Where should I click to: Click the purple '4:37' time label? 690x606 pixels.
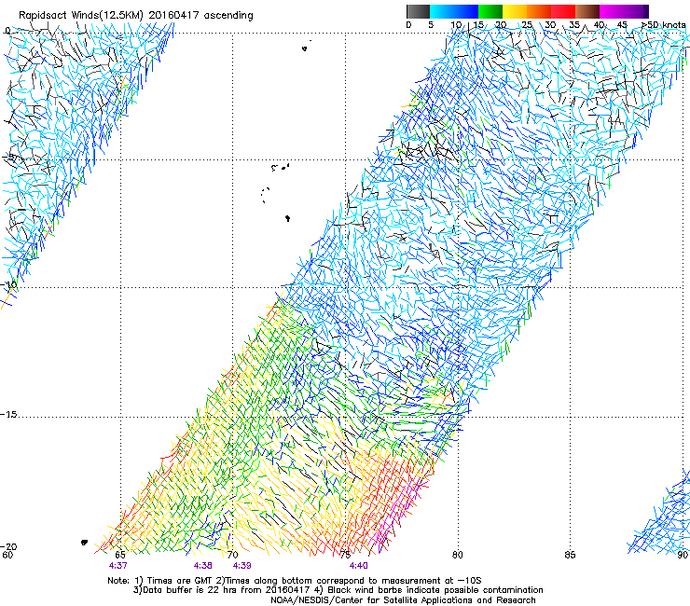click(x=117, y=566)
